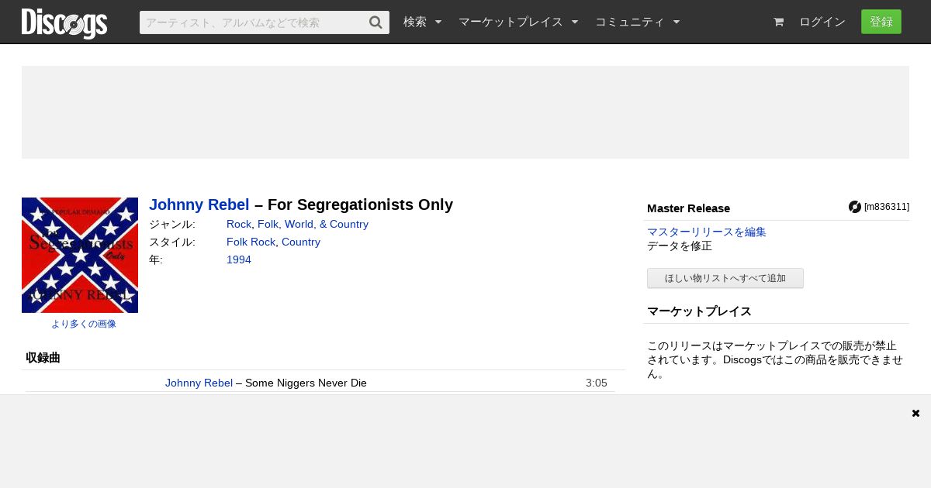The height and width of the screenshot is (488, 931).
Task: Click the Rock, Folk, World, & Country genre link
Action: click(x=297, y=224)
